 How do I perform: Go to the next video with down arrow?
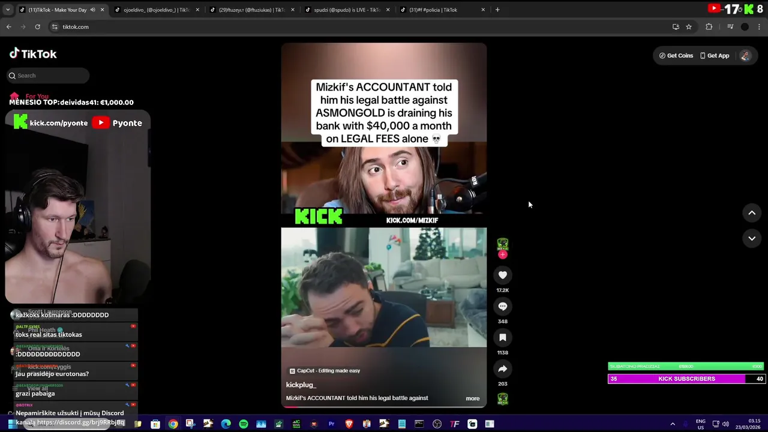[x=752, y=238]
